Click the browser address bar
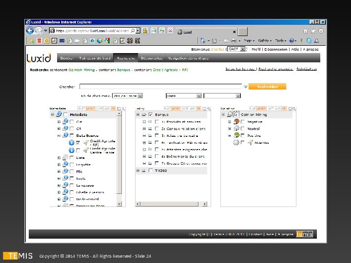 coord(93,31)
